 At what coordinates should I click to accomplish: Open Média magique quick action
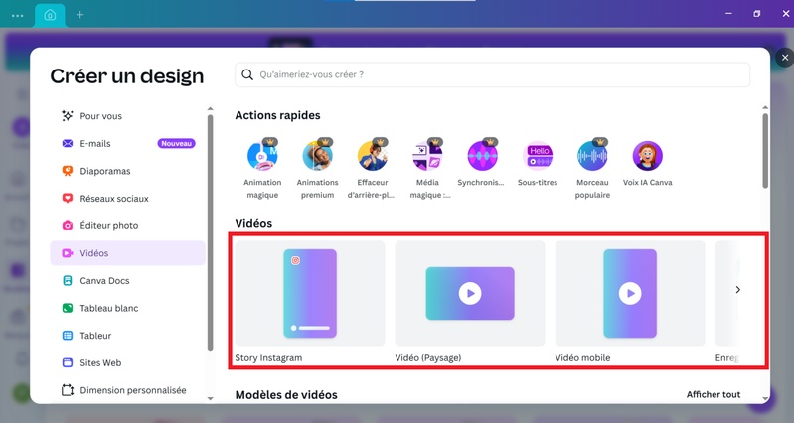pos(428,169)
